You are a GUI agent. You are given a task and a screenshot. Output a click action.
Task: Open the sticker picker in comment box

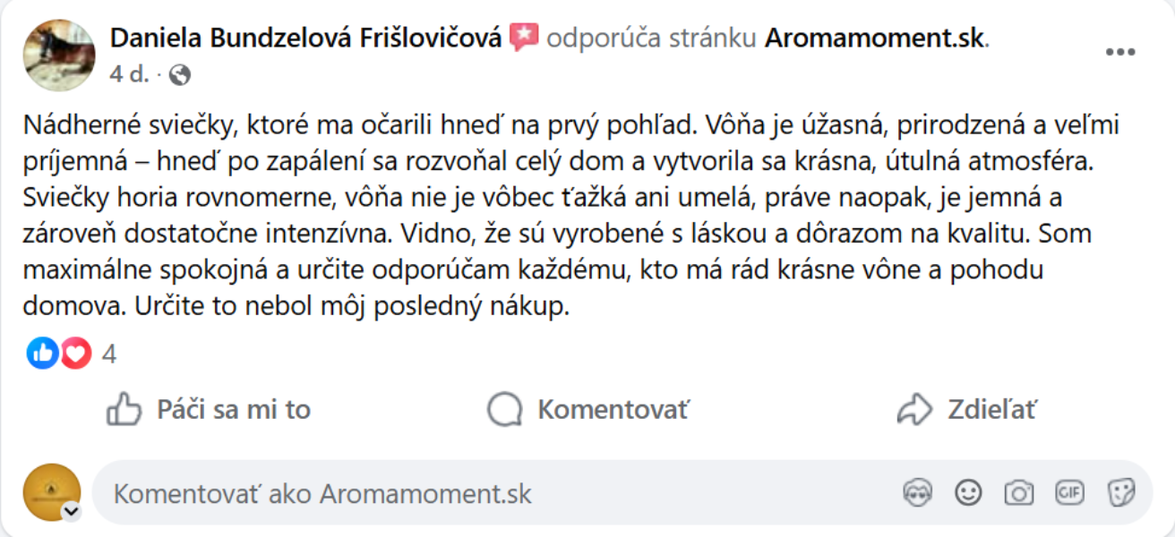point(1120,492)
